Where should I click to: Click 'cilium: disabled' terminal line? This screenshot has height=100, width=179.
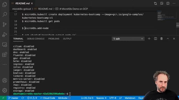(23, 46)
